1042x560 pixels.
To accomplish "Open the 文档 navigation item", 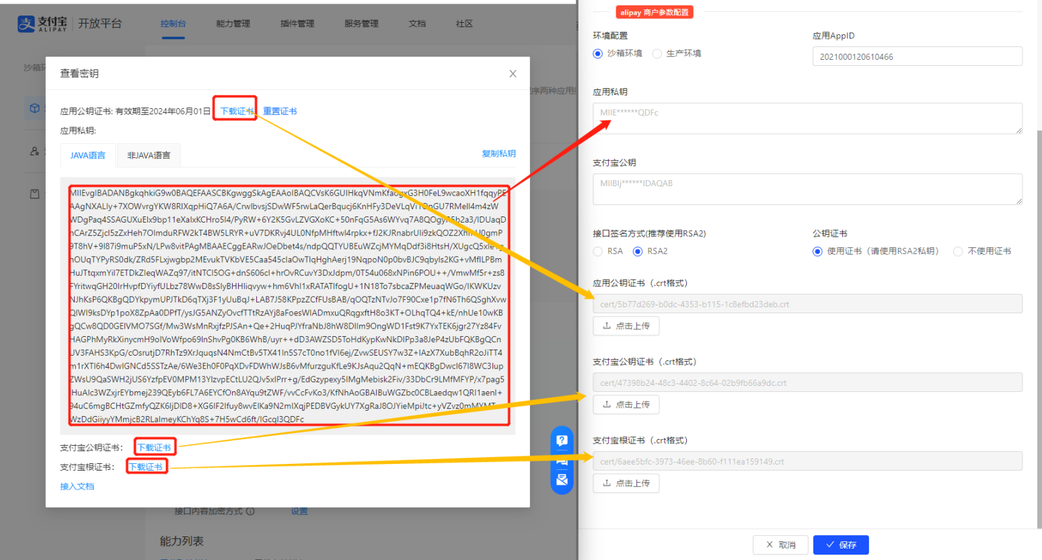I will (417, 24).
